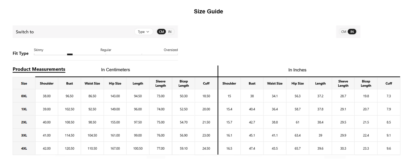Select the 4XL size row header
This screenshot has height=167, width=413.
pyautogui.click(x=24, y=148)
